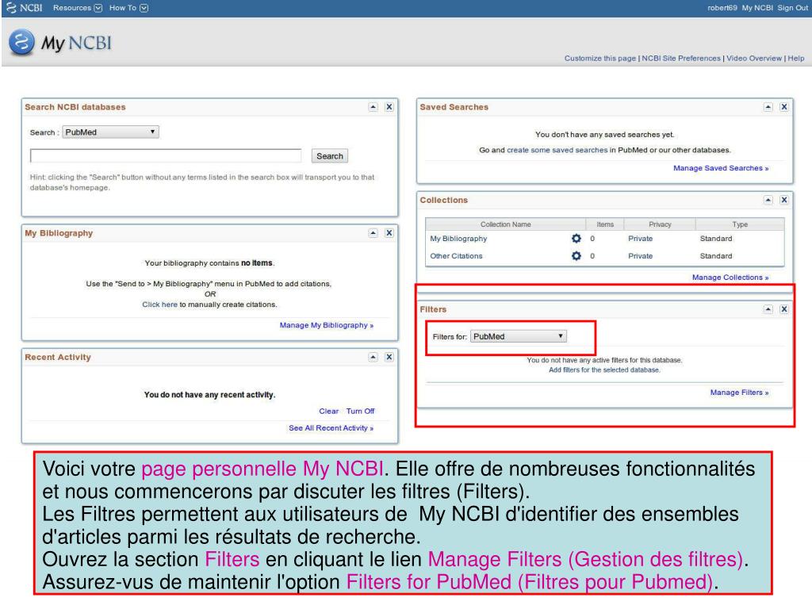Viewport: 812px width, 609px height.
Task: Open settings gear for Other Citations collection
Action: point(576,256)
